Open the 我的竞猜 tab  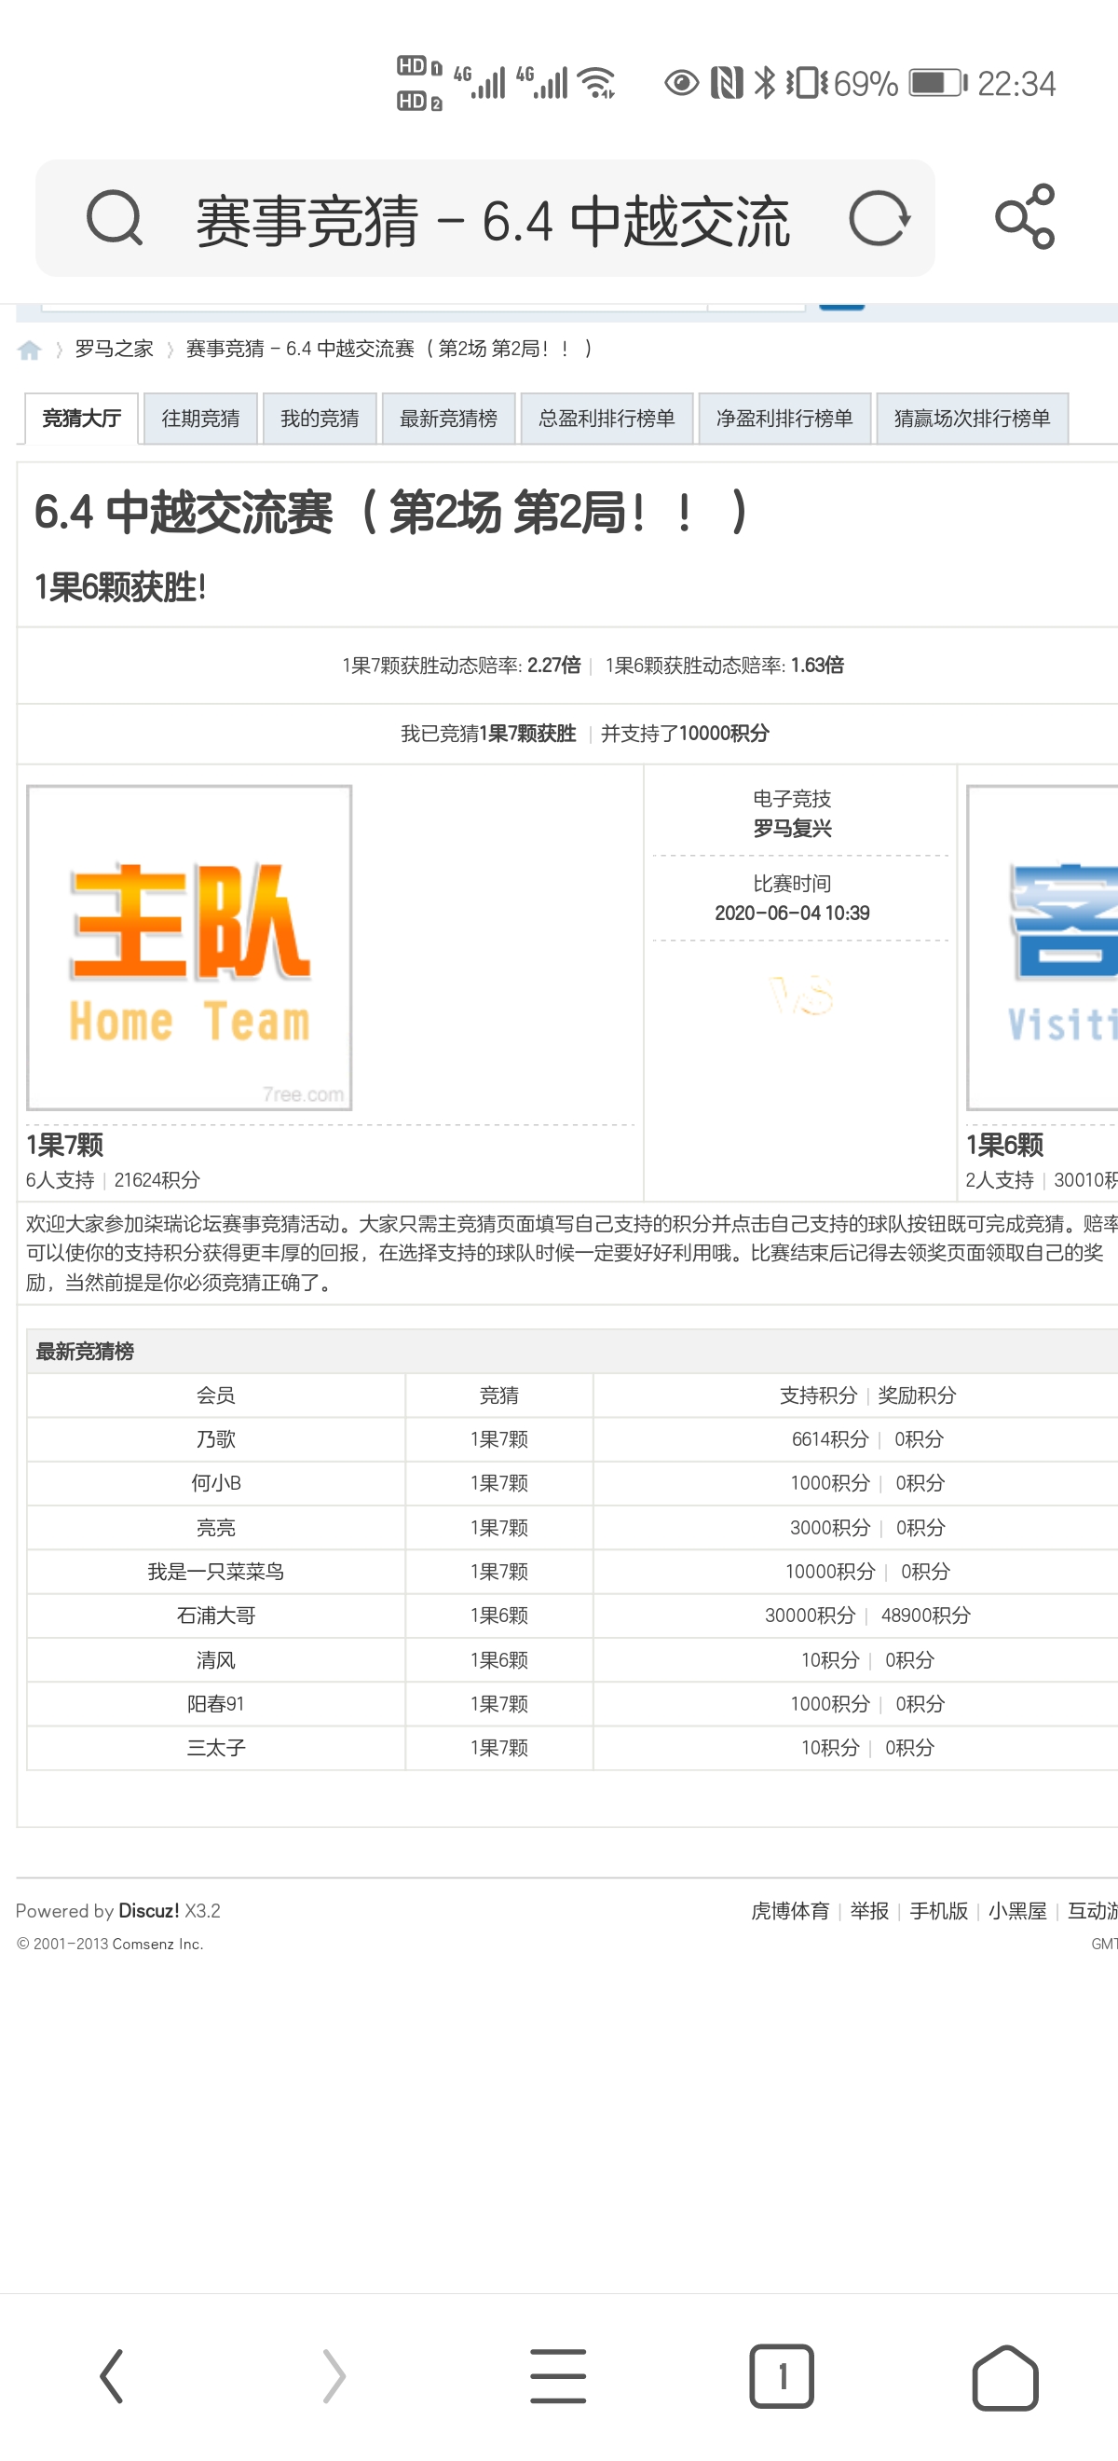319,419
